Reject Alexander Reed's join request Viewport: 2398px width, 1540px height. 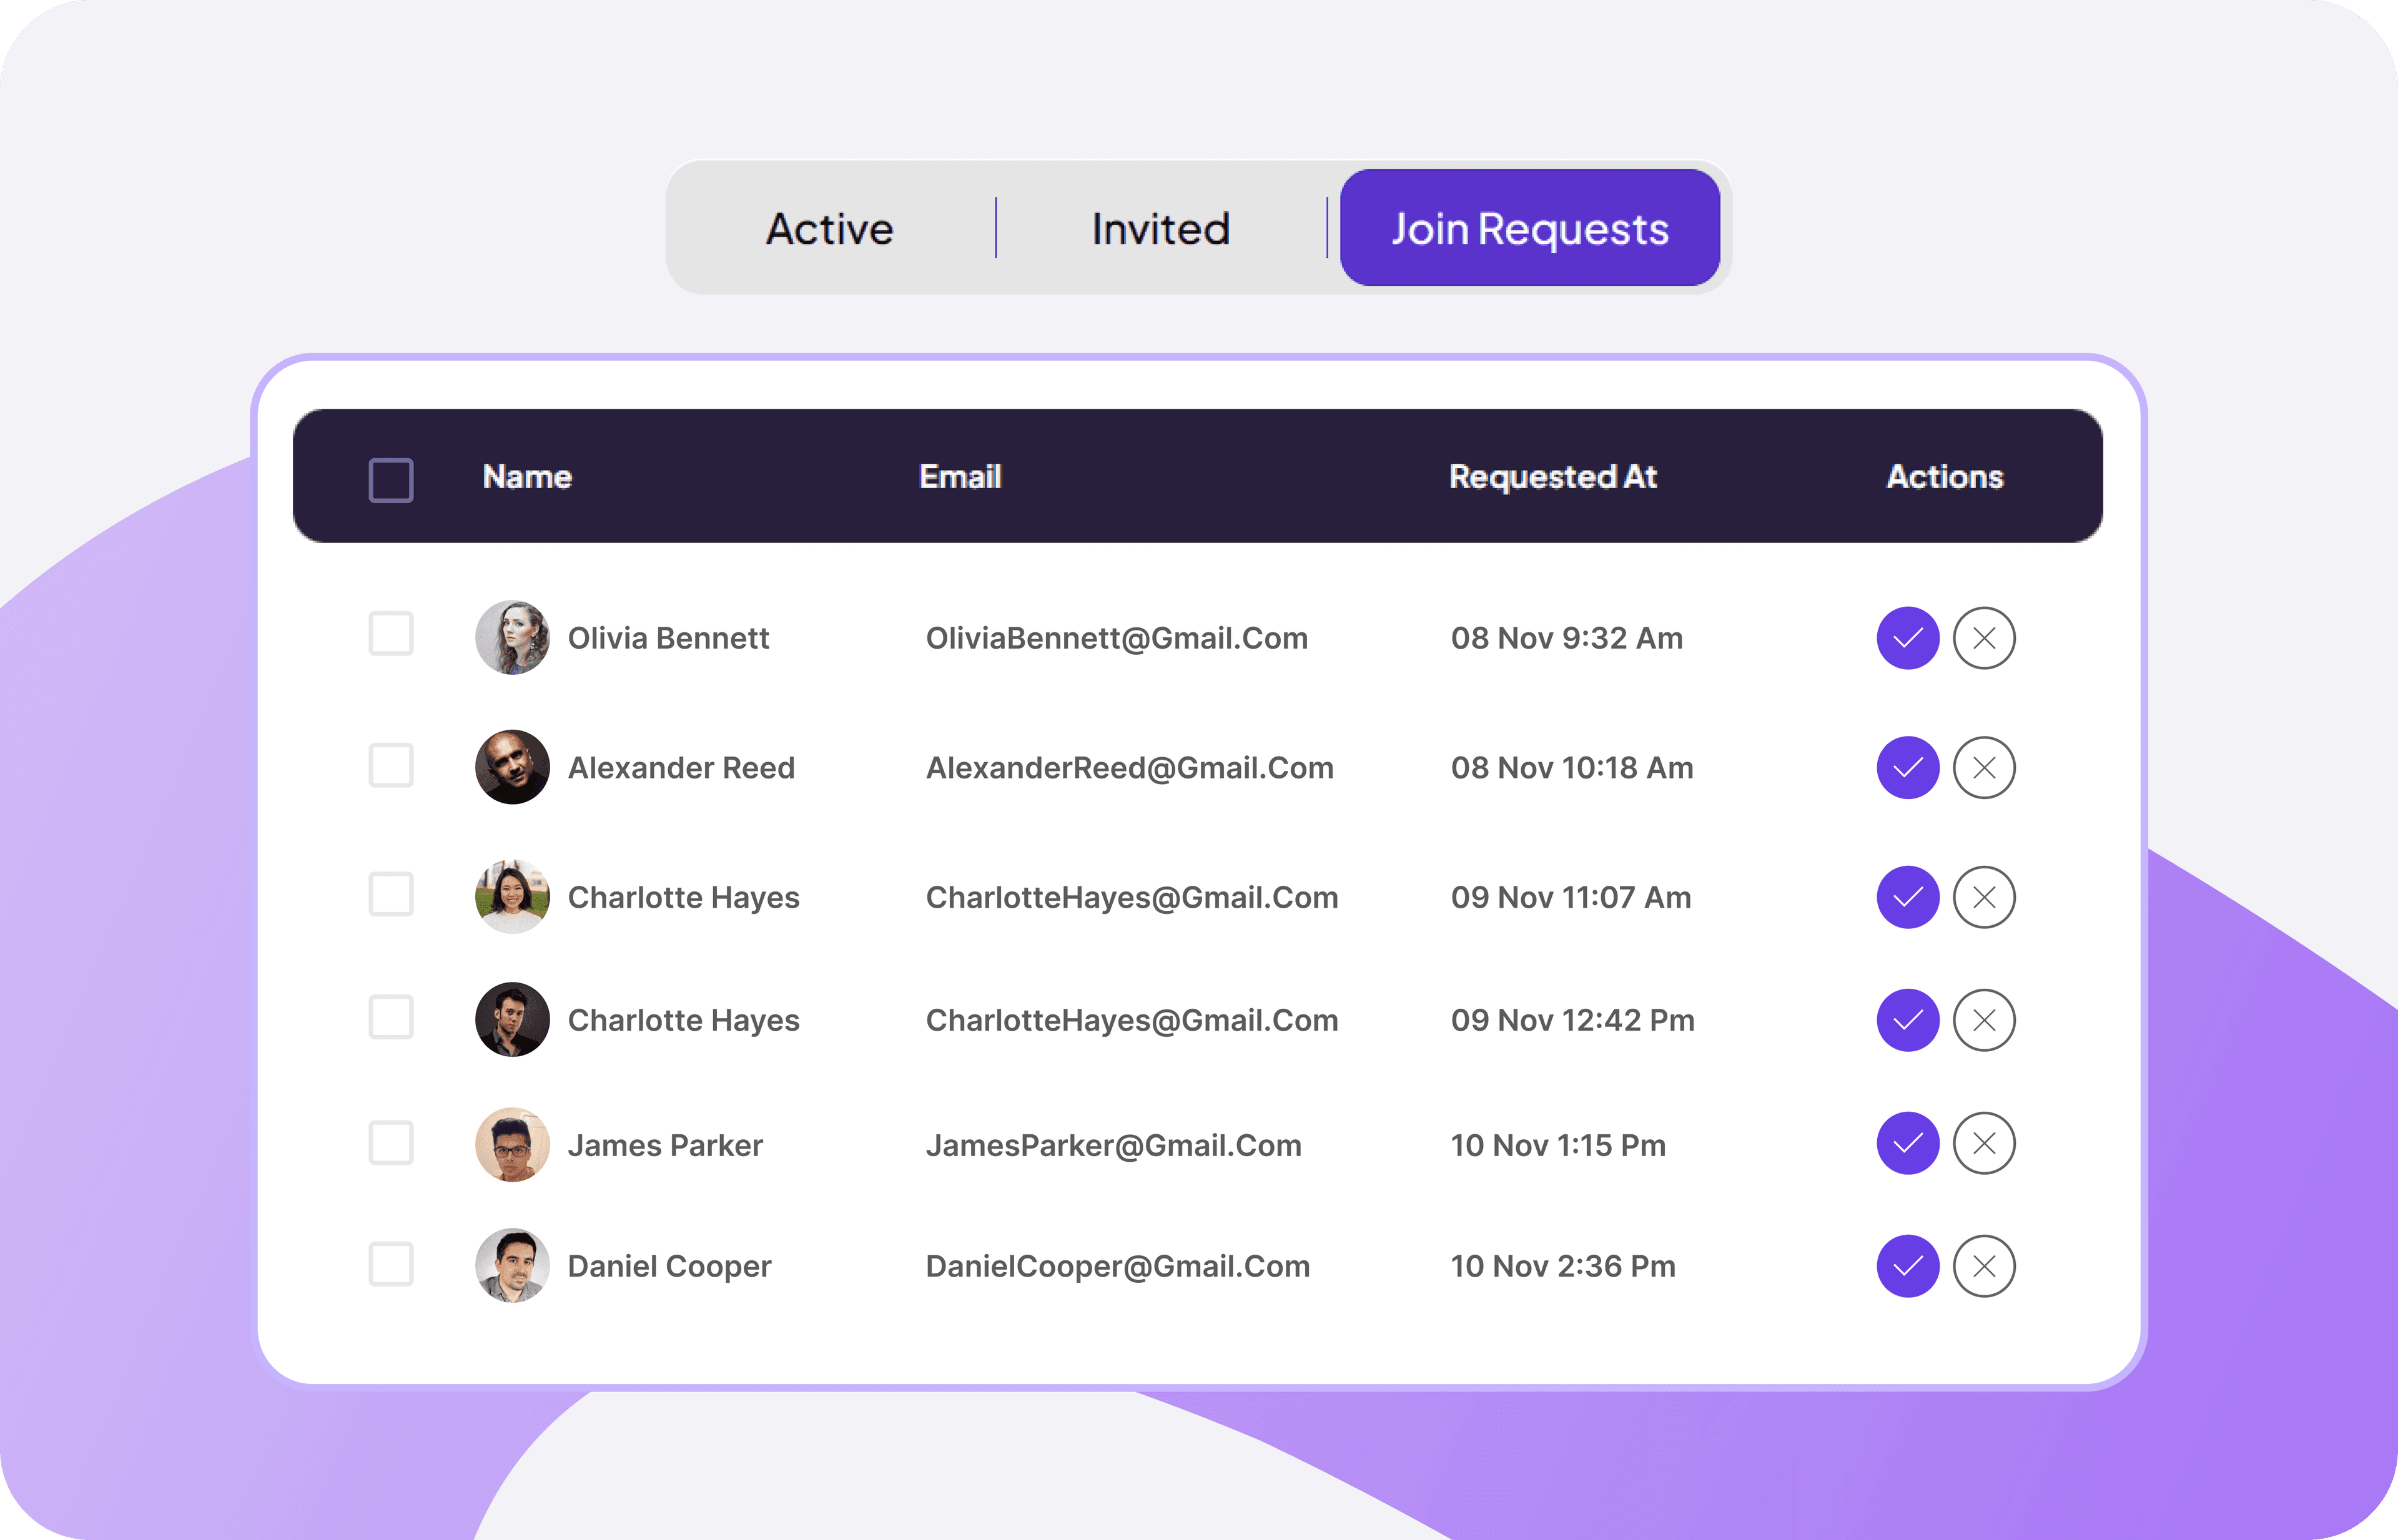[x=1984, y=767]
